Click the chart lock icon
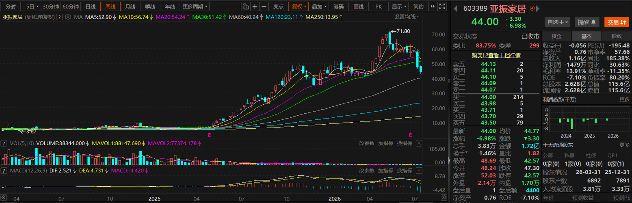 coord(245,6)
